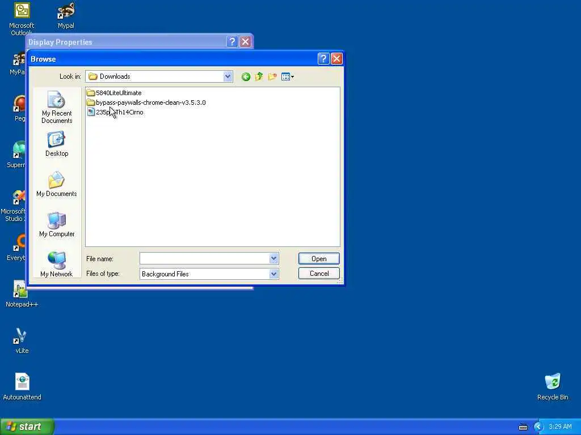Select the Th14Cirno image file

pos(115,112)
